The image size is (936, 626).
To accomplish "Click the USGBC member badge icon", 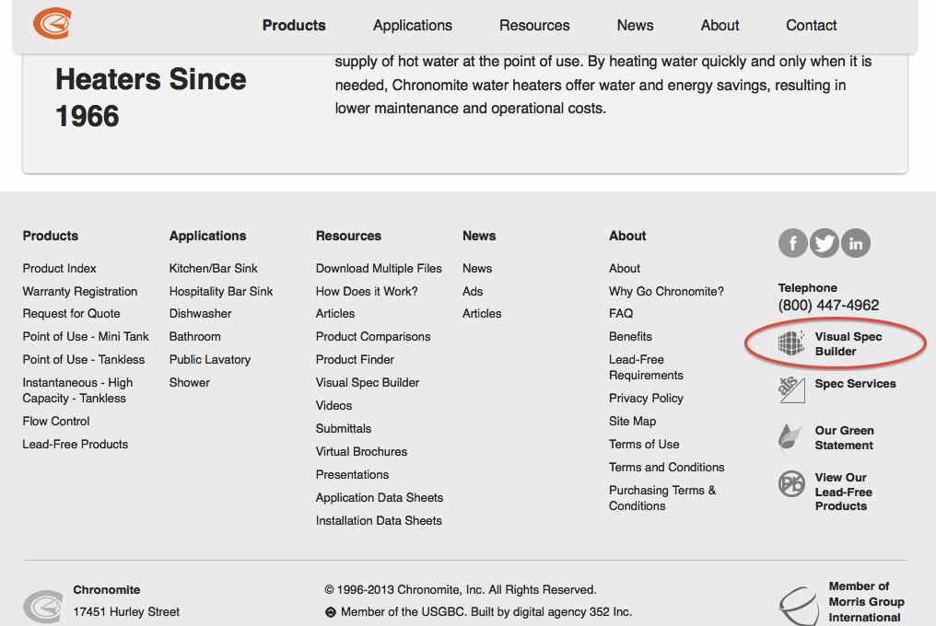I will [x=330, y=612].
